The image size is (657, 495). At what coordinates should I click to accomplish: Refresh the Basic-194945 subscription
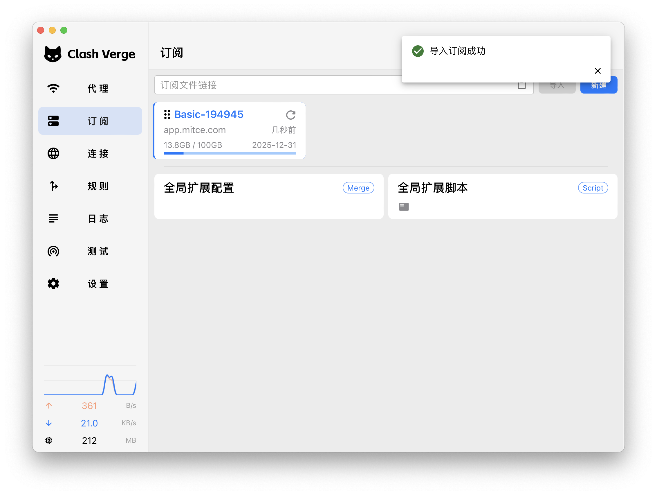[290, 115]
